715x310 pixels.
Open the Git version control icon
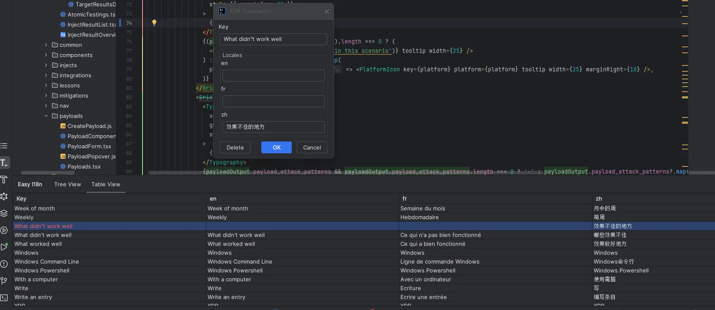point(4,281)
